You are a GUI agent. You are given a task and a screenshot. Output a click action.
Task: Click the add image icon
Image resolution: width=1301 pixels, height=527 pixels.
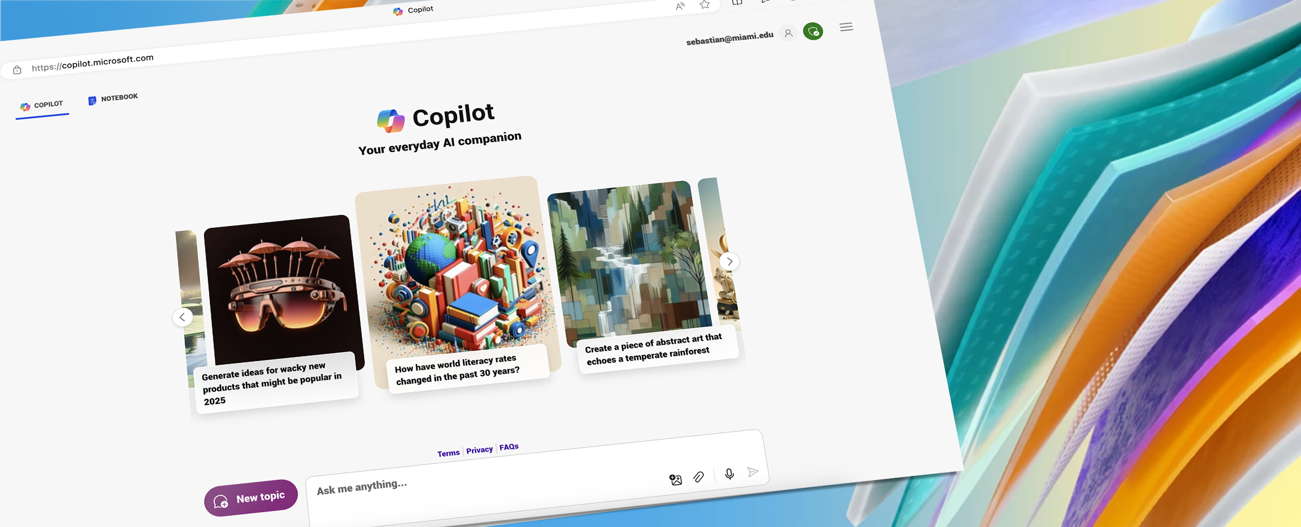(675, 479)
